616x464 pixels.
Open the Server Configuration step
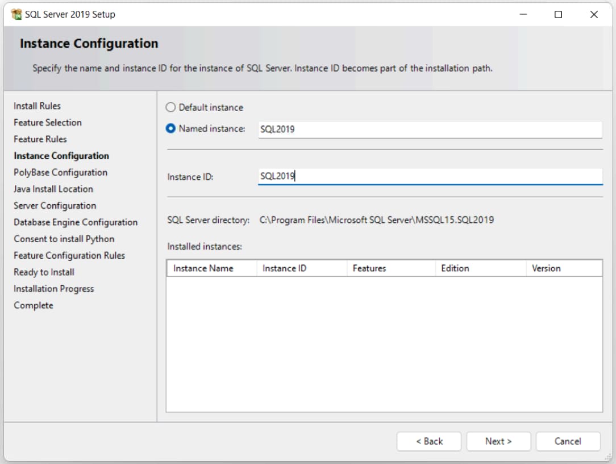(55, 205)
